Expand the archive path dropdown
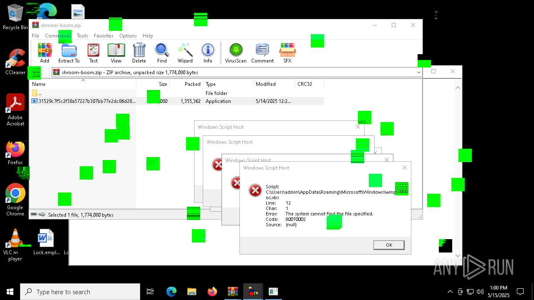This screenshot has height=300, width=534. point(418,72)
